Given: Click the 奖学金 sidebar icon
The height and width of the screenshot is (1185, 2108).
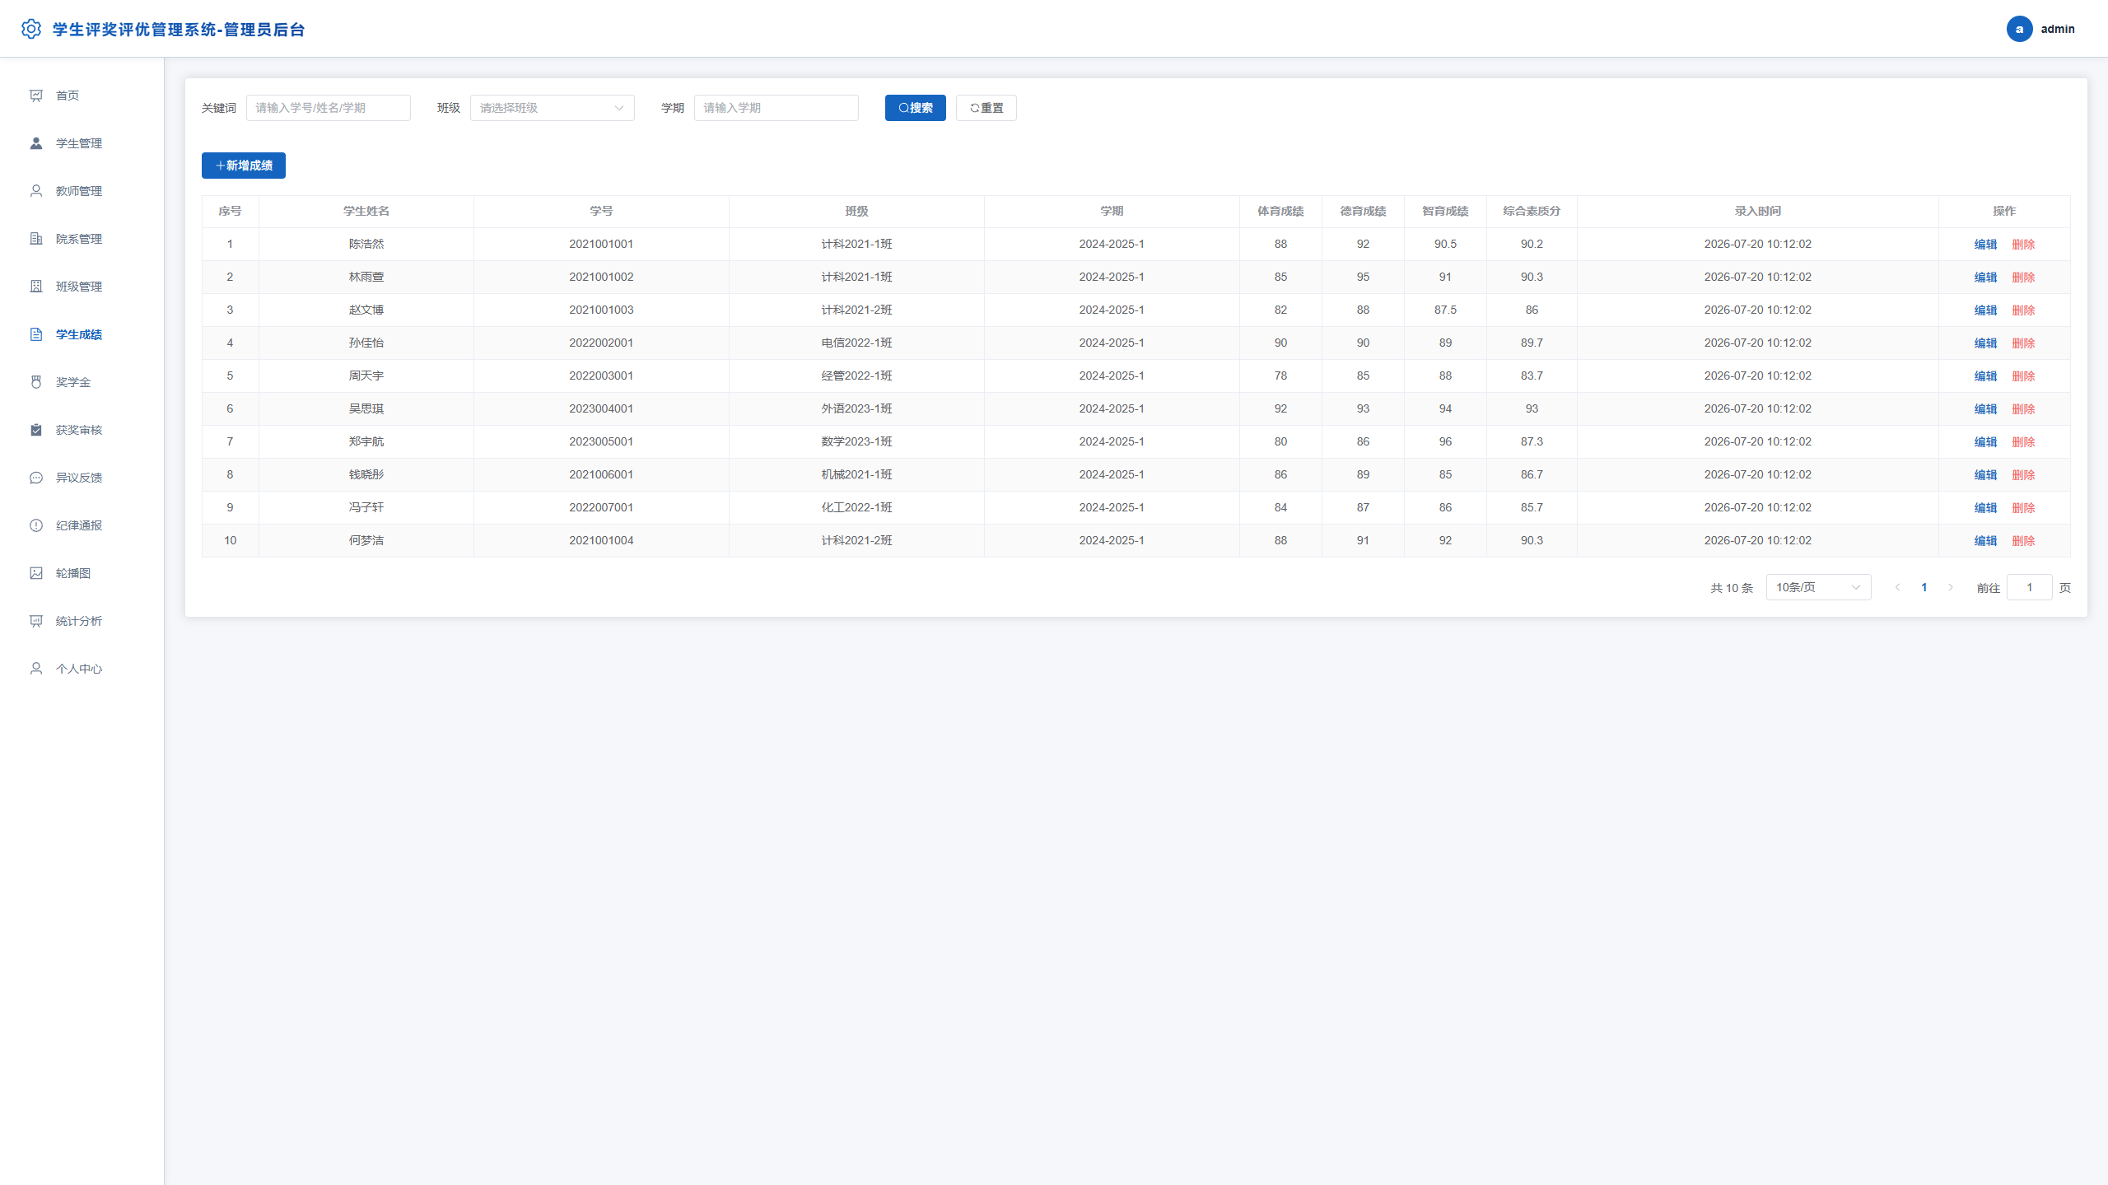Looking at the screenshot, I should tap(36, 382).
